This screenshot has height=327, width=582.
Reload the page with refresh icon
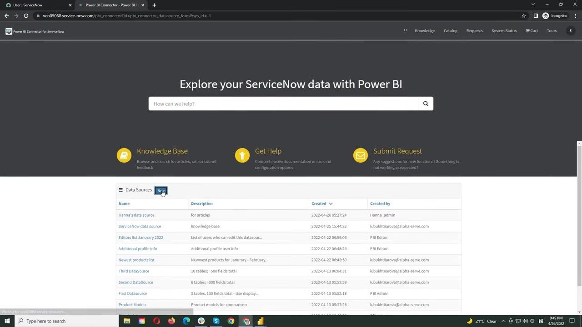[26, 16]
